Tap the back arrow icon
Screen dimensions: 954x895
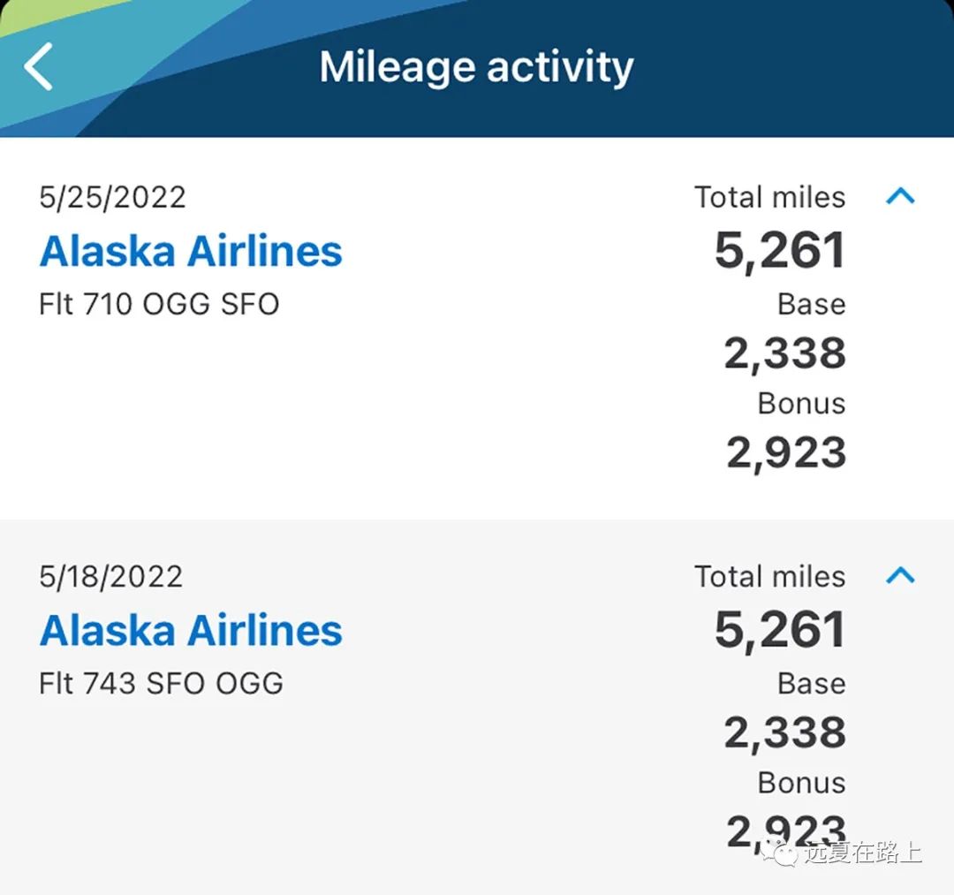pyautogui.click(x=39, y=66)
